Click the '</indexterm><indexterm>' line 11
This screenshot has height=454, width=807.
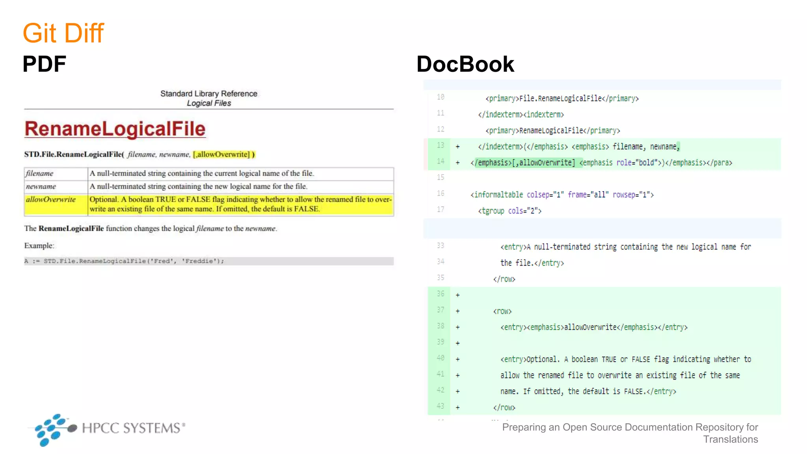[521, 115]
